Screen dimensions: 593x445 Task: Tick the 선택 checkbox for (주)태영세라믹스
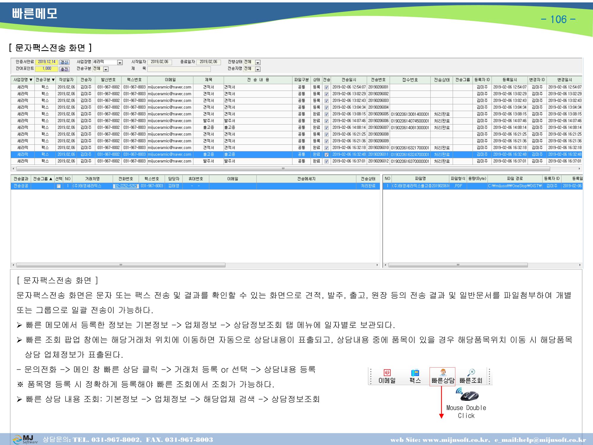[59, 186]
